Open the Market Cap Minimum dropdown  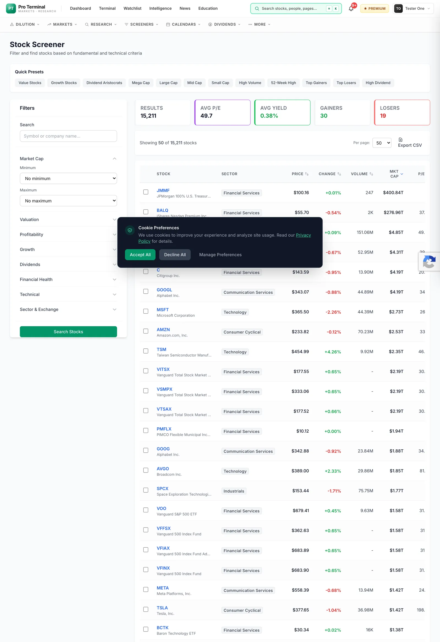click(x=68, y=179)
